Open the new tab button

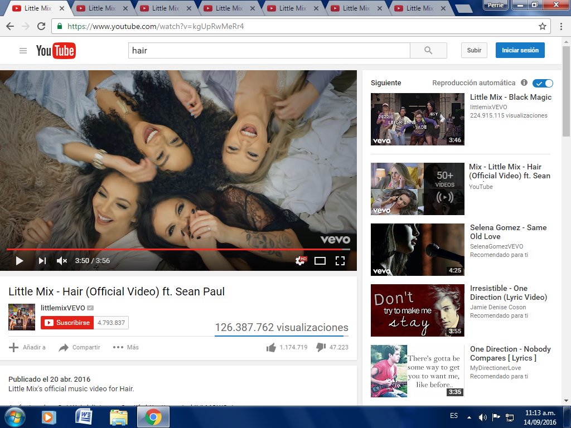464,8
